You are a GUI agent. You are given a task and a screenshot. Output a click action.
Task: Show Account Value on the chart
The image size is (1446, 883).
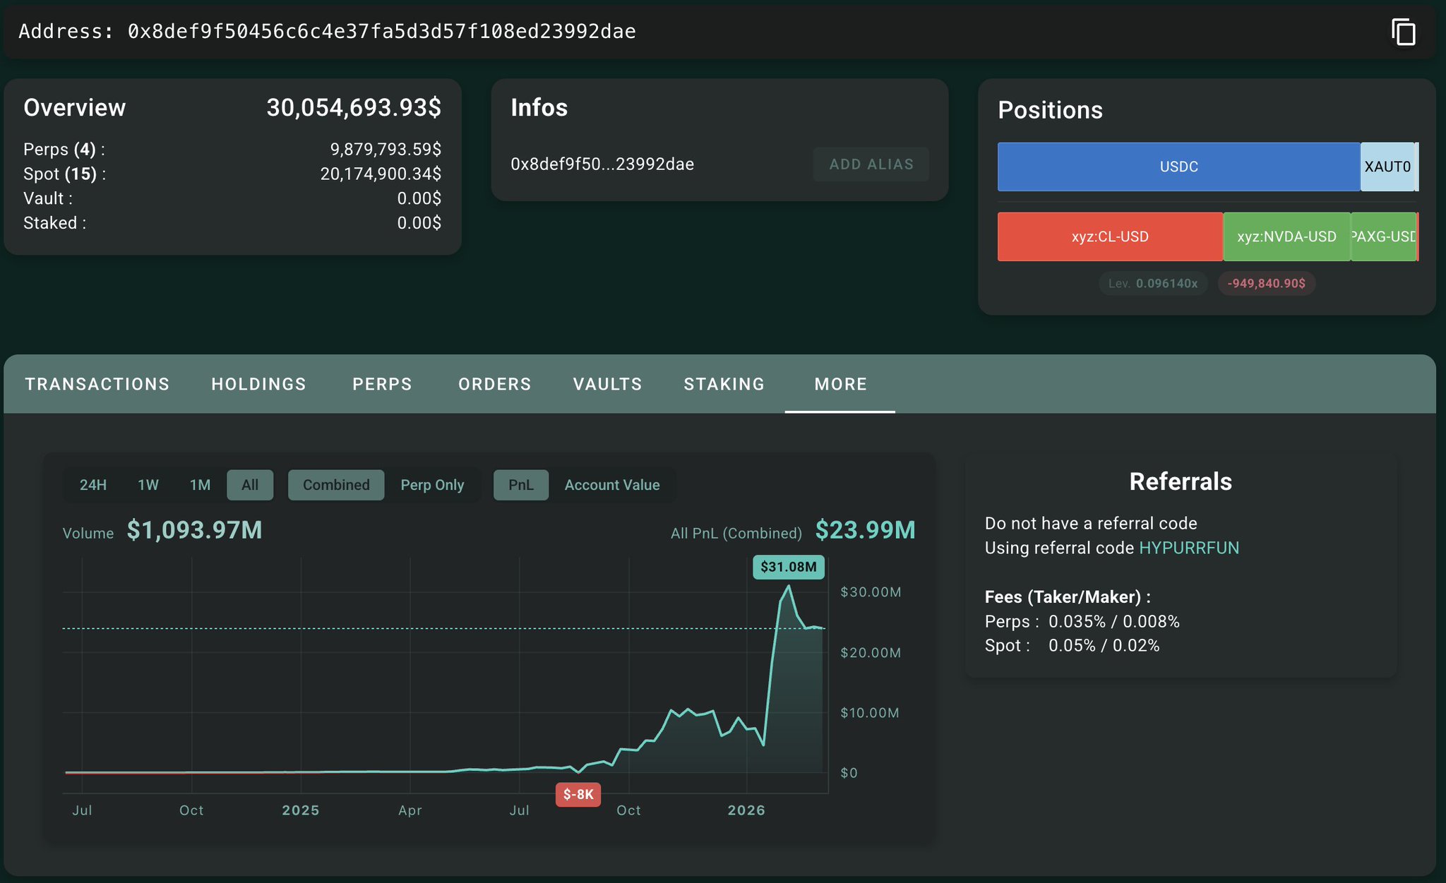point(611,485)
